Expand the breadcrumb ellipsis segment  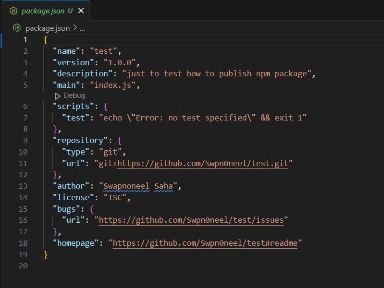(x=82, y=29)
